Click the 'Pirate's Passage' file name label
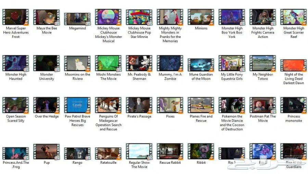308x174 pixels. pyautogui.click(x=139, y=116)
